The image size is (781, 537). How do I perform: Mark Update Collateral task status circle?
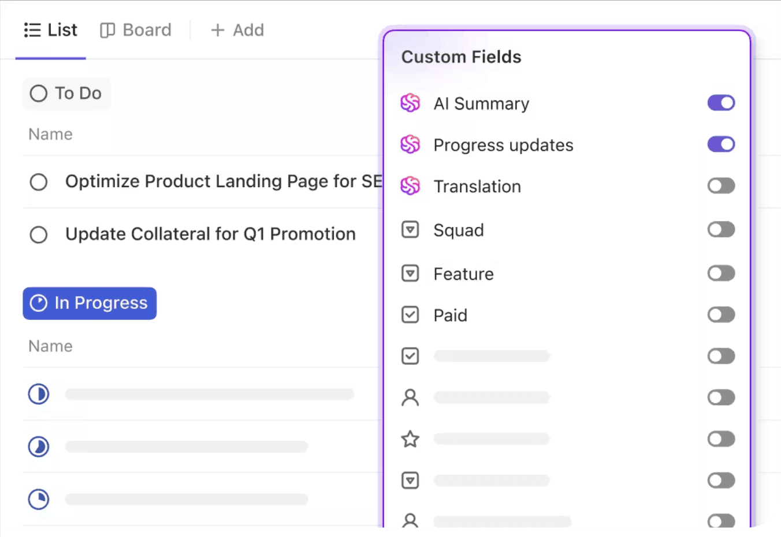[x=39, y=235]
